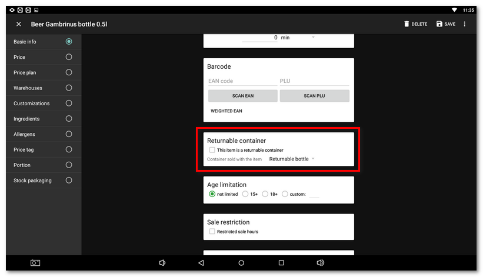This screenshot has height=277, width=483.
Task: Select the Allergens radio indicator
Action: 69,134
